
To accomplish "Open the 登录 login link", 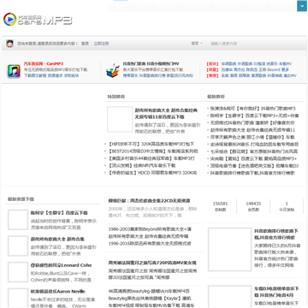I will pyautogui.click(x=85, y=44).
